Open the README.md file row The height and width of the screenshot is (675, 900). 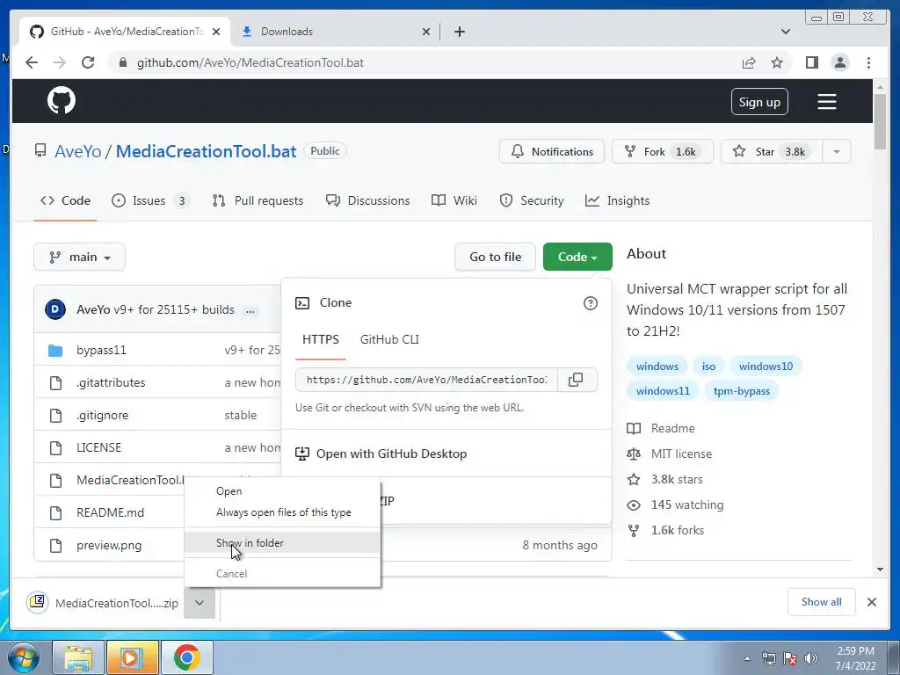pyautogui.click(x=110, y=512)
